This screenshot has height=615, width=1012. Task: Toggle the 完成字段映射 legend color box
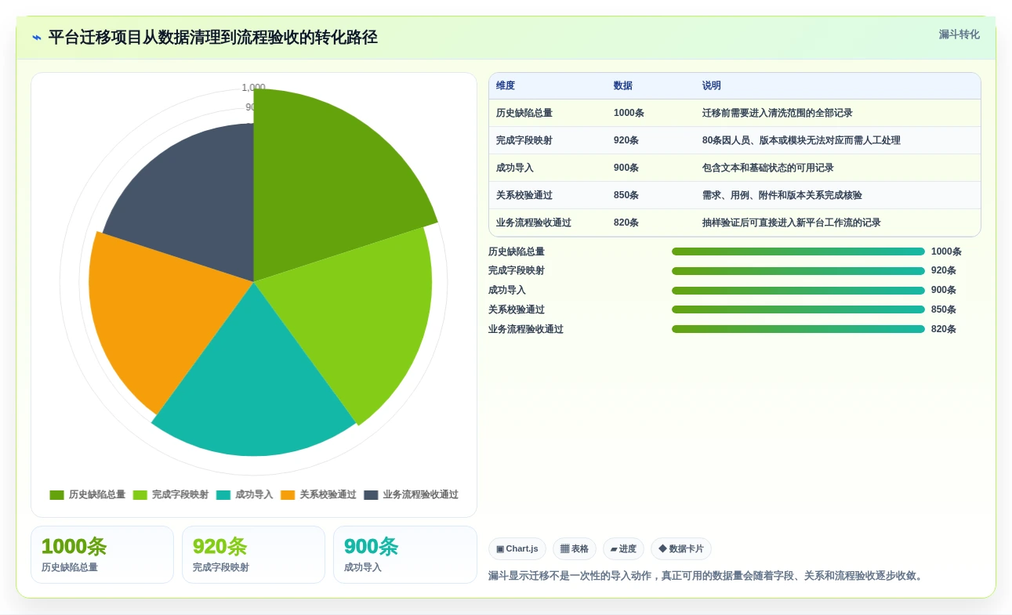(140, 495)
